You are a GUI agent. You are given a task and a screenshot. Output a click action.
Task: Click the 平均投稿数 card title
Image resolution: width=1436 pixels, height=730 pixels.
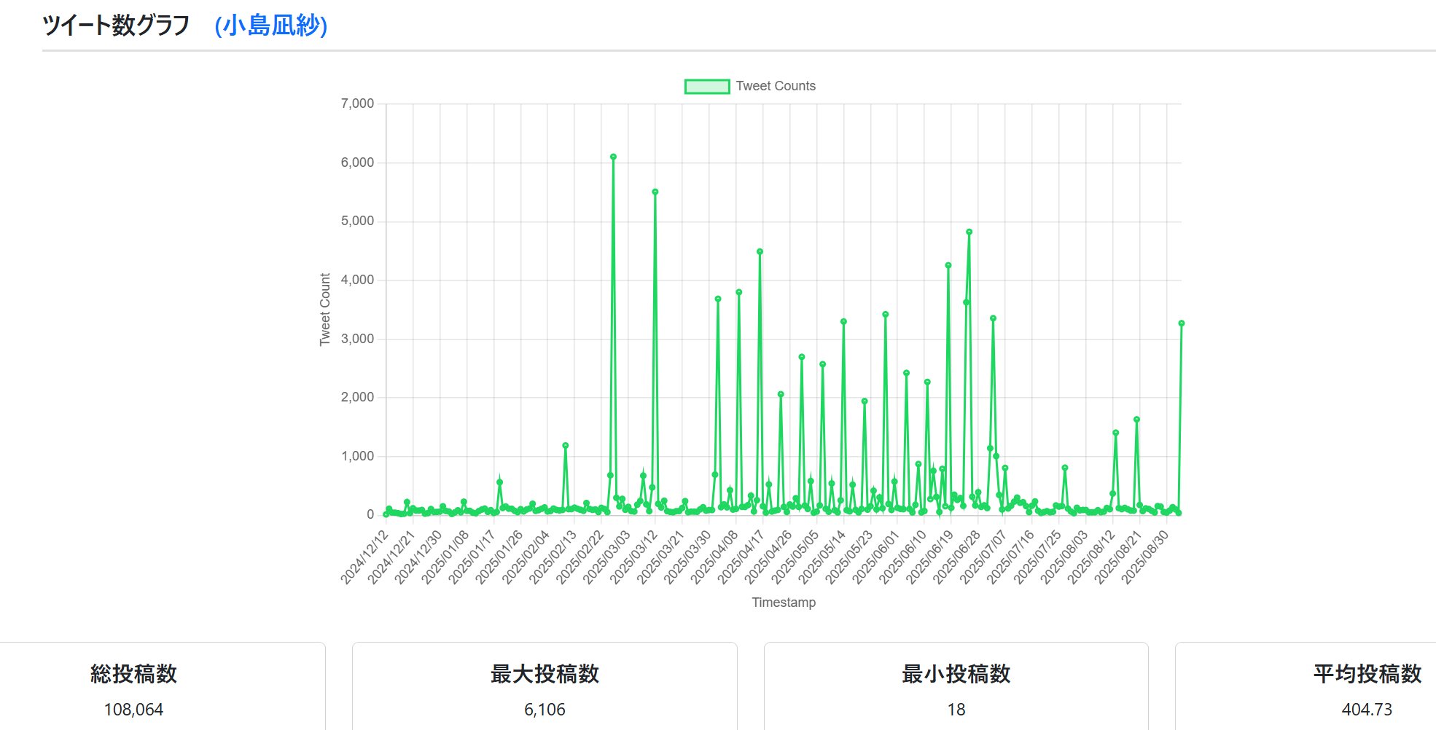click(1367, 674)
